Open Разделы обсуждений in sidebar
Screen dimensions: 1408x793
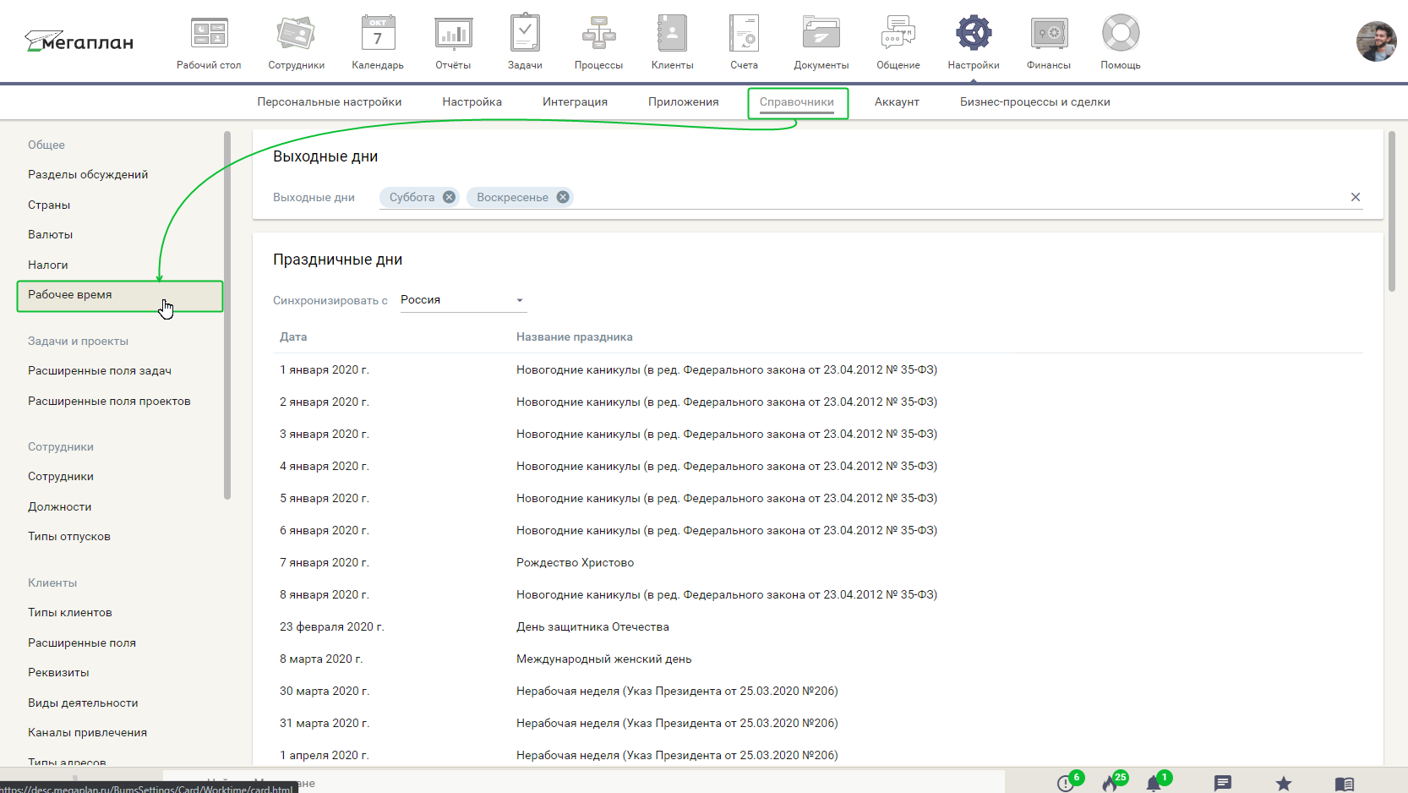pos(88,175)
